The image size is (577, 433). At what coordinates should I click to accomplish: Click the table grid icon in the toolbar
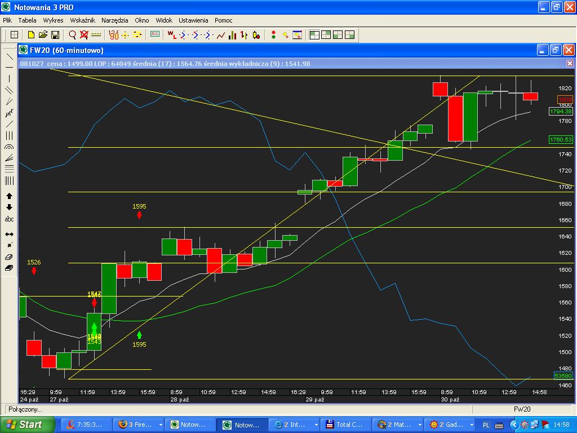click(x=14, y=35)
